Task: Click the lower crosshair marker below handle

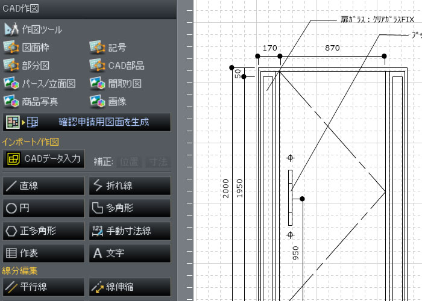Action: (290, 235)
